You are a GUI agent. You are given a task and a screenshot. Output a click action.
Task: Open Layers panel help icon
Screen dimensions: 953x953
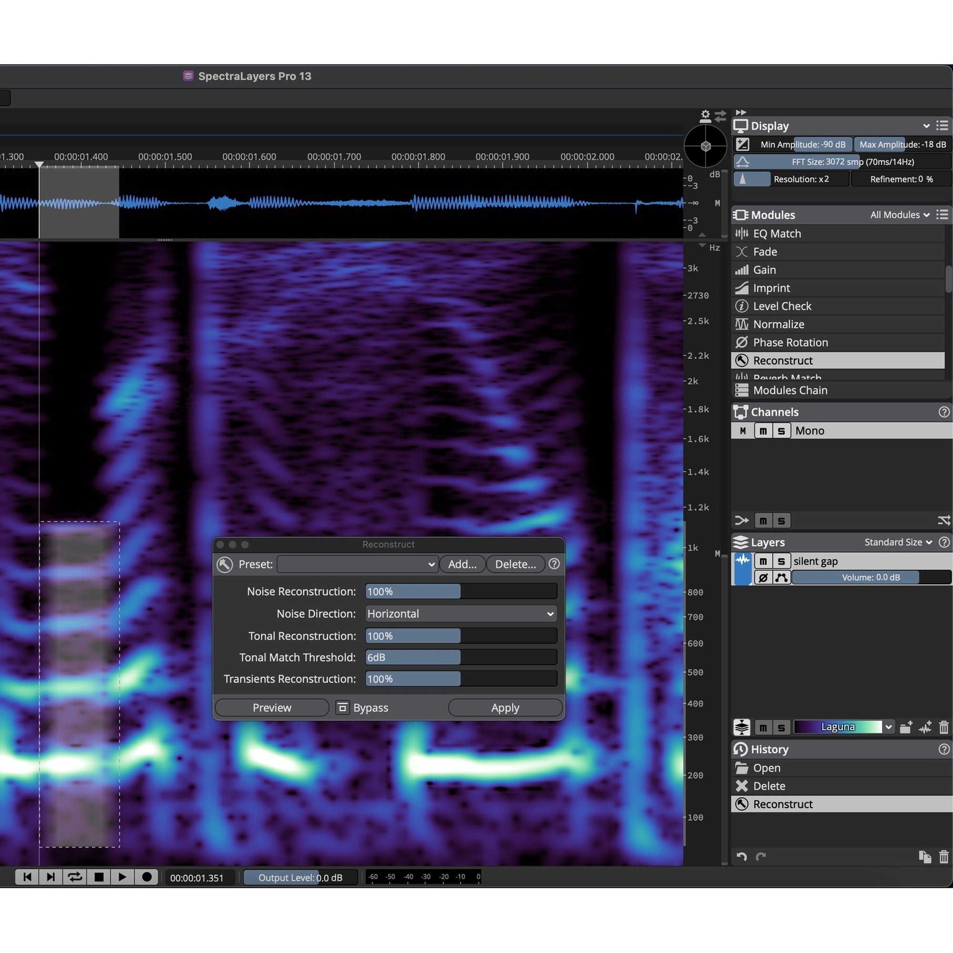click(x=944, y=542)
